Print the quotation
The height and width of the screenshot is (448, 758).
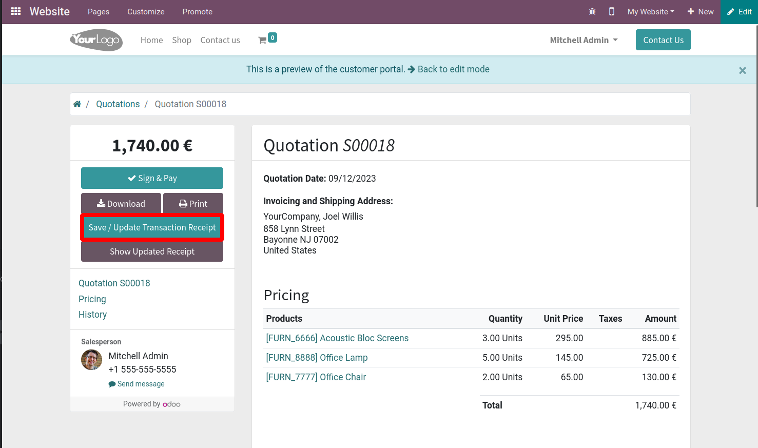tap(193, 204)
